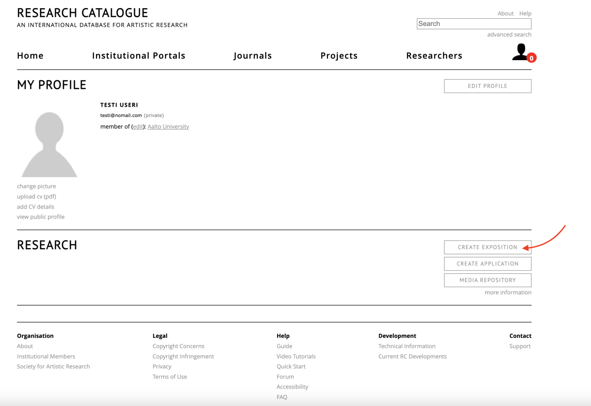Open the Accessibility footer link
Image resolution: width=591 pixels, height=406 pixels.
tap(292, 387)
